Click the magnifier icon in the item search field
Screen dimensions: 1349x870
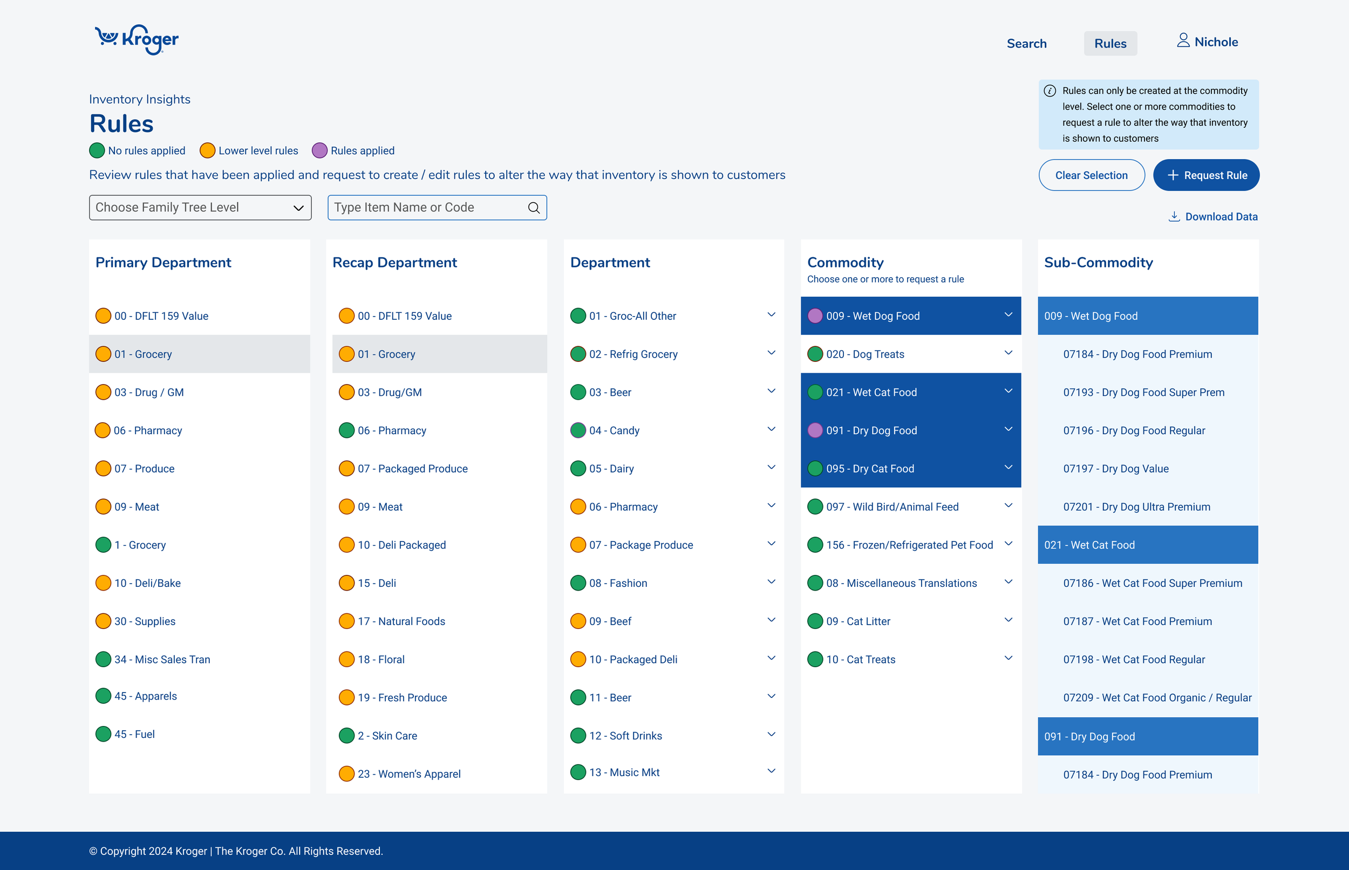click(x=534, y=208)
